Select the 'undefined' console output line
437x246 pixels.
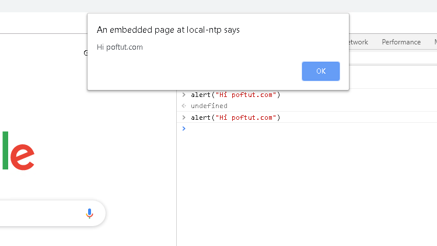(209, 106)
